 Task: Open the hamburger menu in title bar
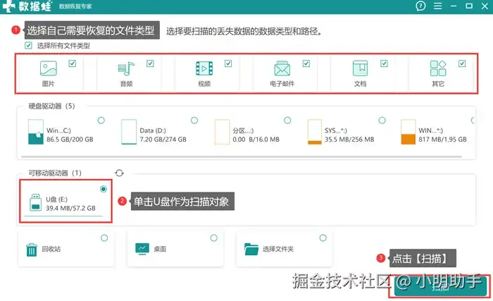point(437,6)
